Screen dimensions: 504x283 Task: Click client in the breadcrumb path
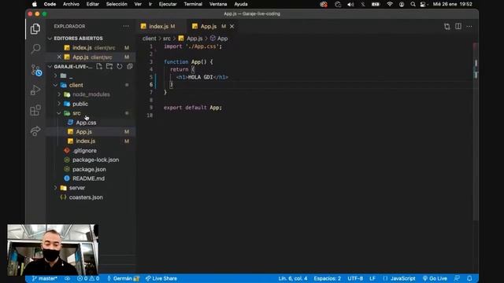click(149, 39)
